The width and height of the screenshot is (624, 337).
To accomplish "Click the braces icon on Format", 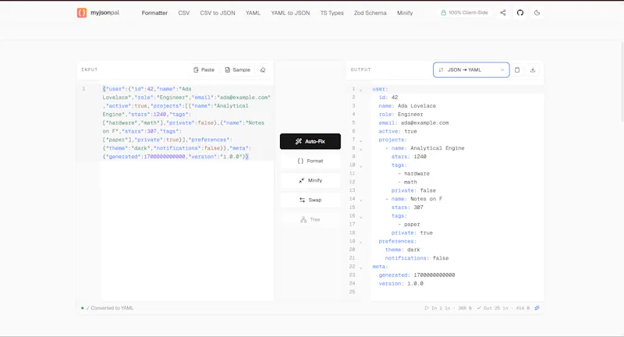I will (x=300, y=161).
